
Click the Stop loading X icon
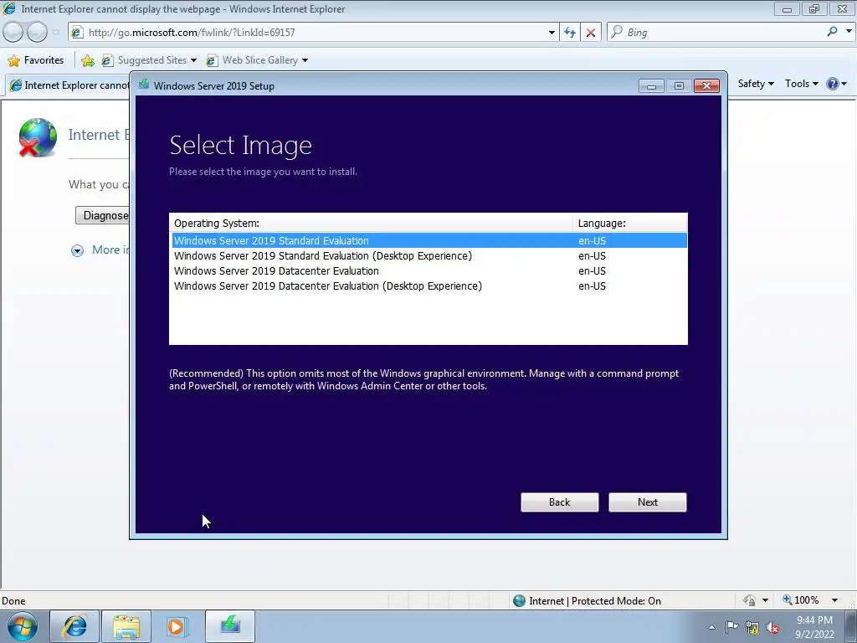pos(591,33)
